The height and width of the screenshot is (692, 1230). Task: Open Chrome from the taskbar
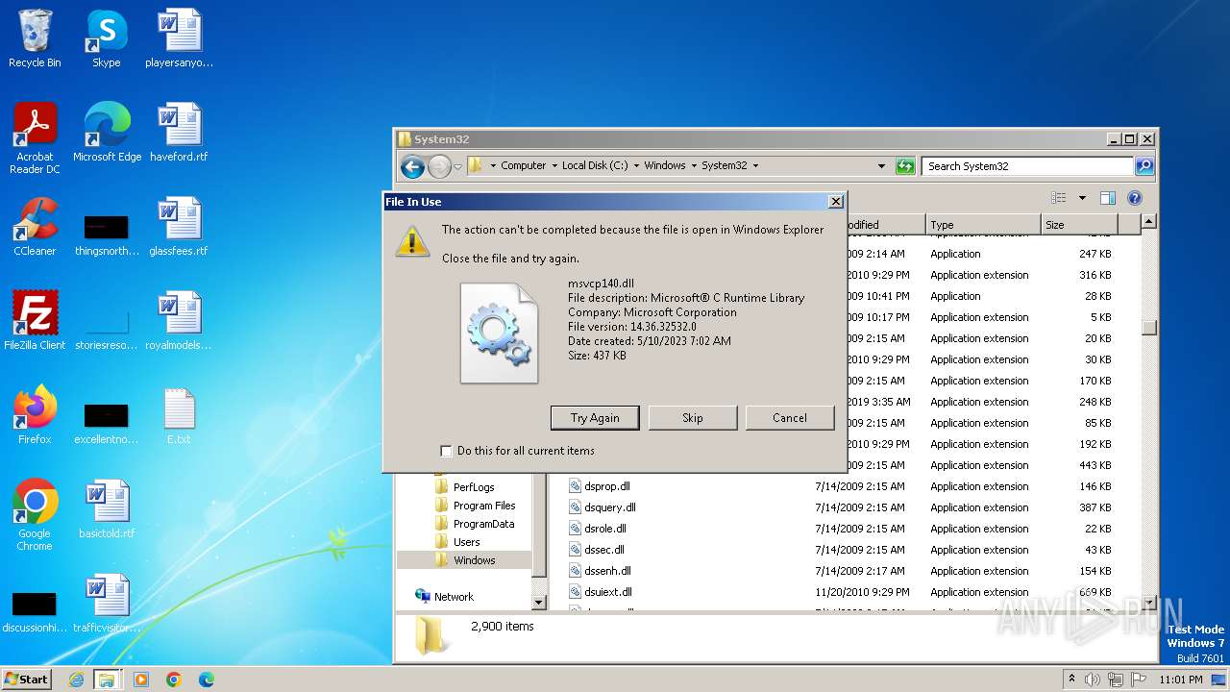(173, 680)
